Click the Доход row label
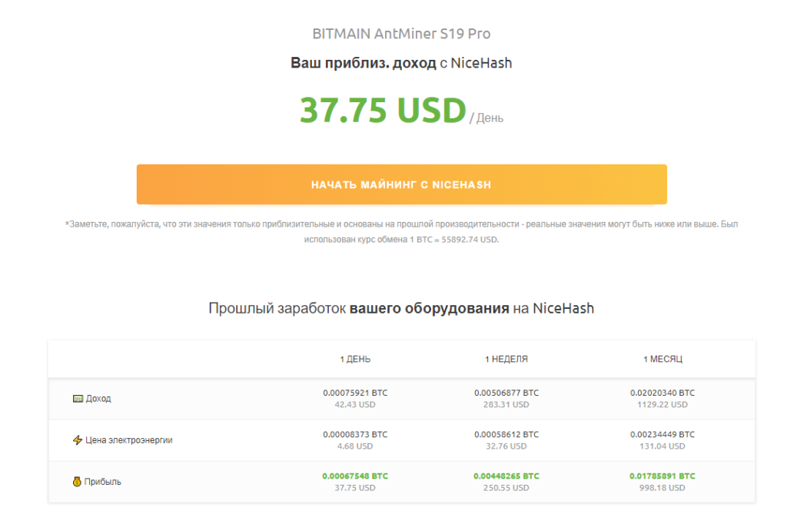 pyautogui.click(x=98, y=399)
